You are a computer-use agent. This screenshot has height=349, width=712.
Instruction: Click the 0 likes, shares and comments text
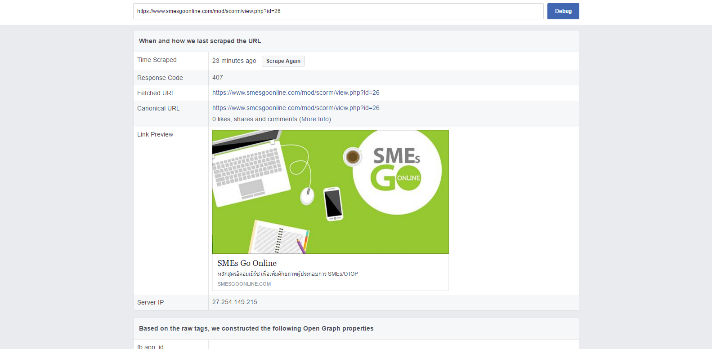click(255, 119)
